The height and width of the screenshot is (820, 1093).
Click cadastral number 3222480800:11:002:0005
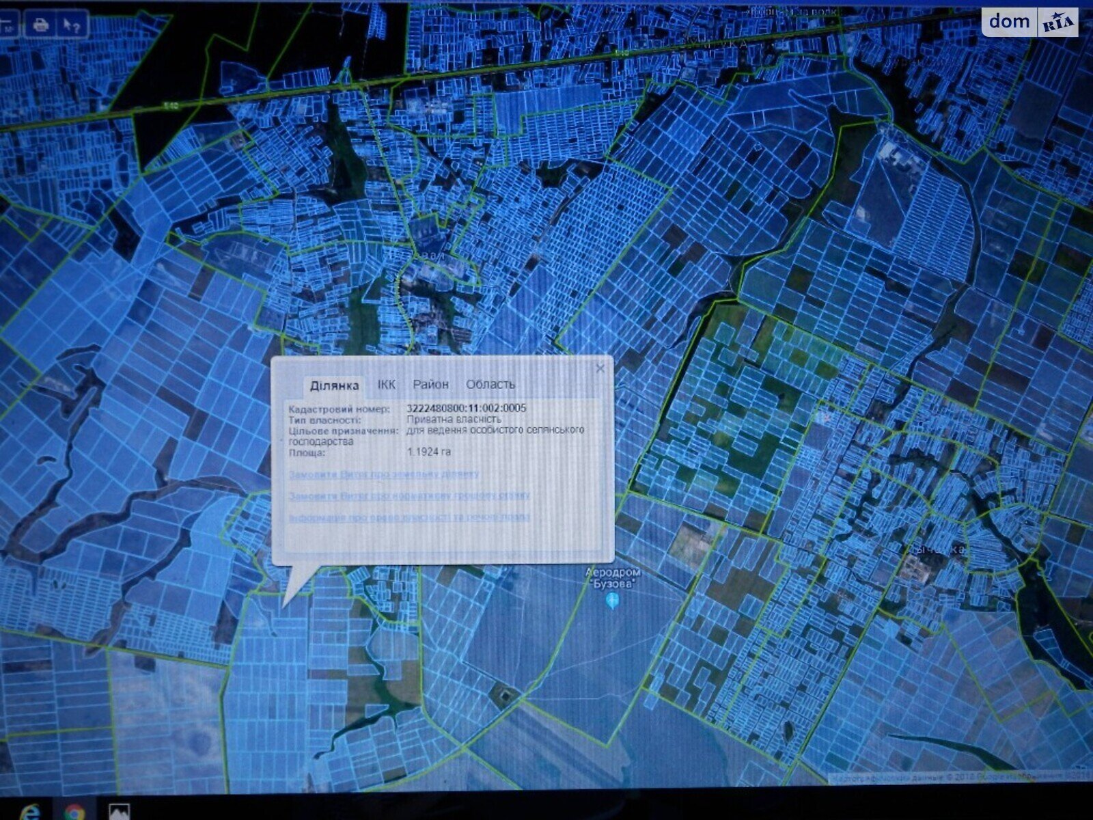(x=467, y=409)
